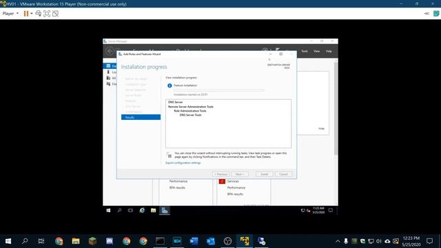Click the host clock showing 12:23 PM
The height and width of the screenshot is (248, 441).
pos(411,241)
